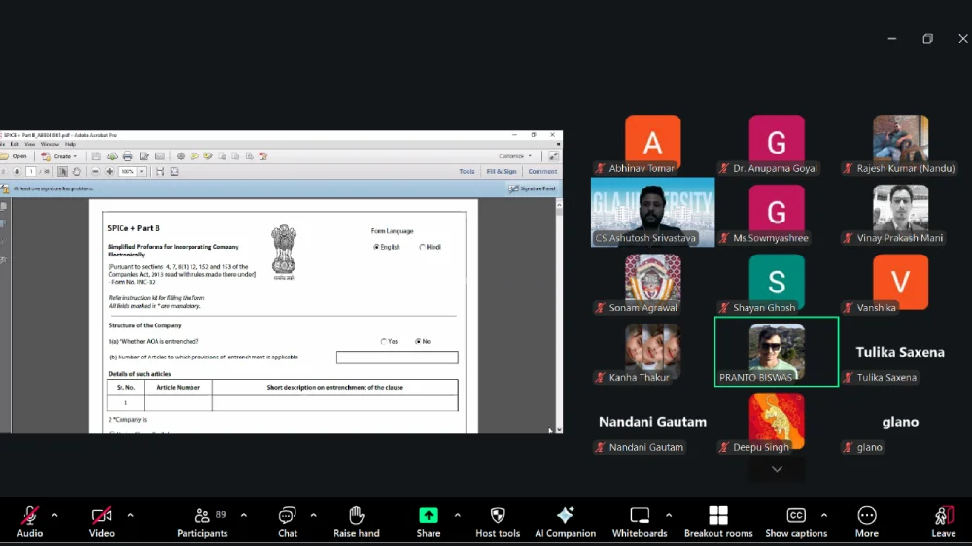The image size is (972, 546).
Task: Unmute microphone with Audio icon
Action: [x=30, y=516]
